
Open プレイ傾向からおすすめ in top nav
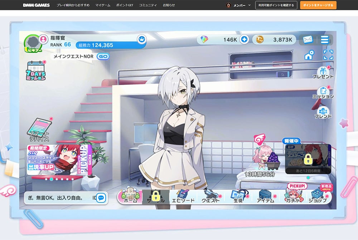pyautogui.click(x=73, y=5)
